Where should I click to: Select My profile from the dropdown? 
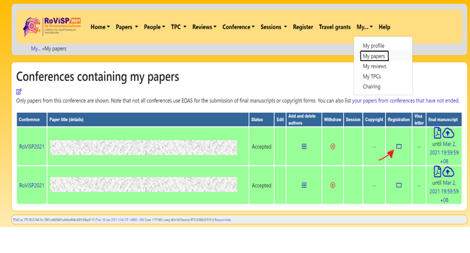pos(373,45)
